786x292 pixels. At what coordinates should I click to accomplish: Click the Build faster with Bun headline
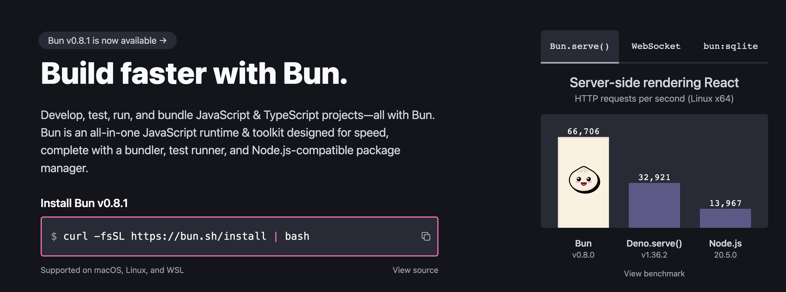[194, 73]
